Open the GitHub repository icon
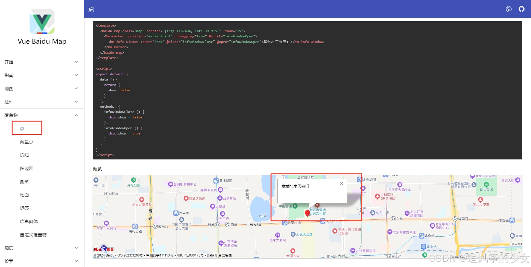Screen dimensions: 531x267 [521, 9]
